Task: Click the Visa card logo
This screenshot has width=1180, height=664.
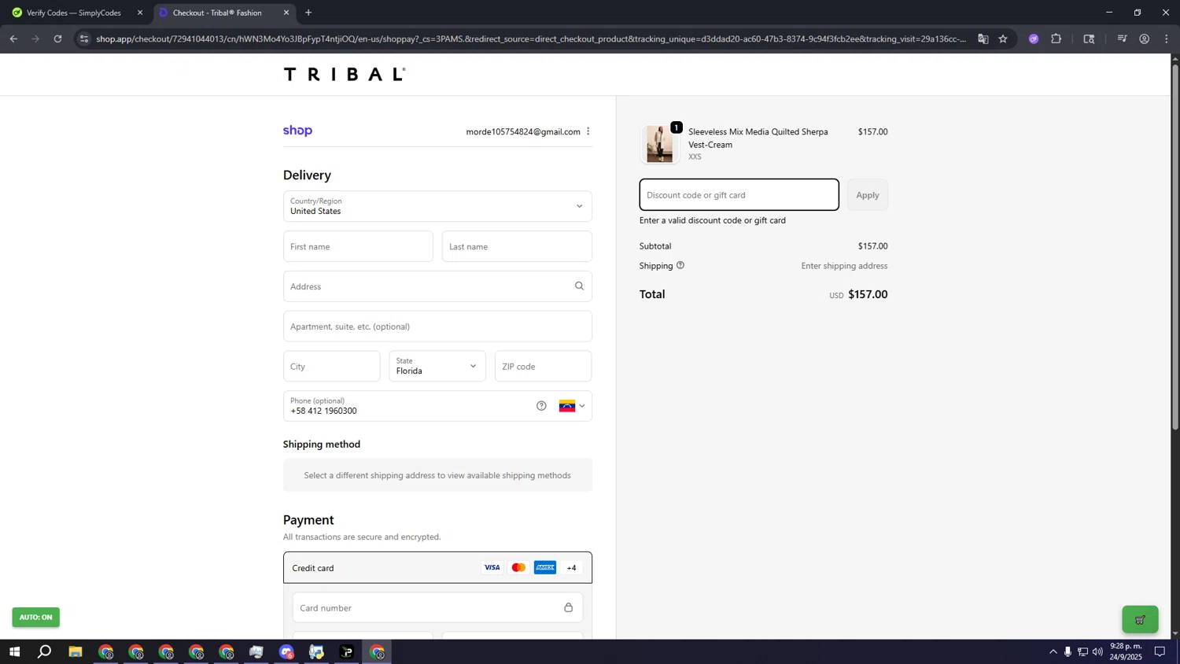Action: pos(492,567)
